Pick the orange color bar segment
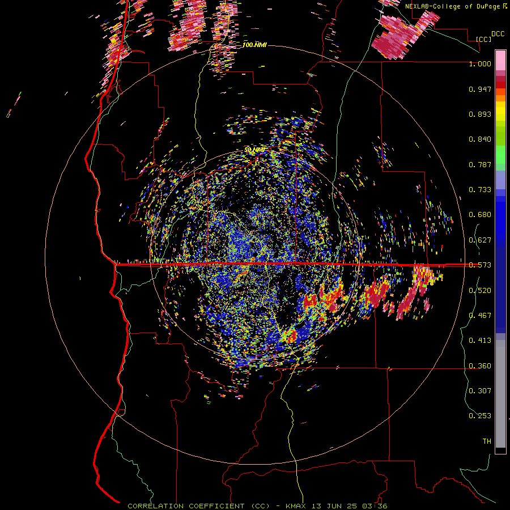Viewport: 510px width, 510px height. (x=500, y=98)
